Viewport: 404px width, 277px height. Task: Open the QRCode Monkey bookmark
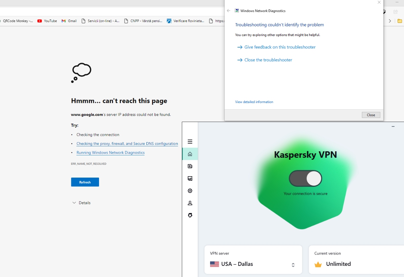pos(17,21)
